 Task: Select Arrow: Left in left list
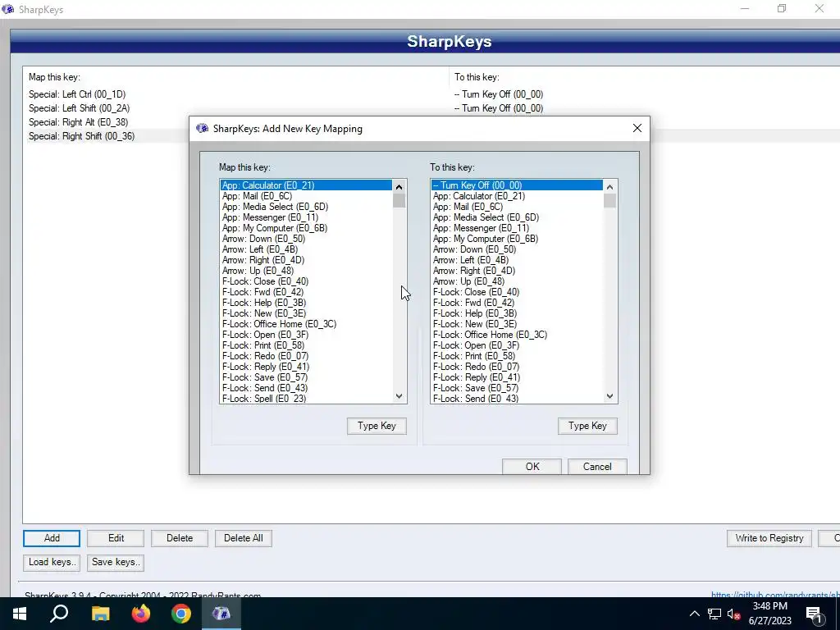pyautogui.click(x=306, y=249)
